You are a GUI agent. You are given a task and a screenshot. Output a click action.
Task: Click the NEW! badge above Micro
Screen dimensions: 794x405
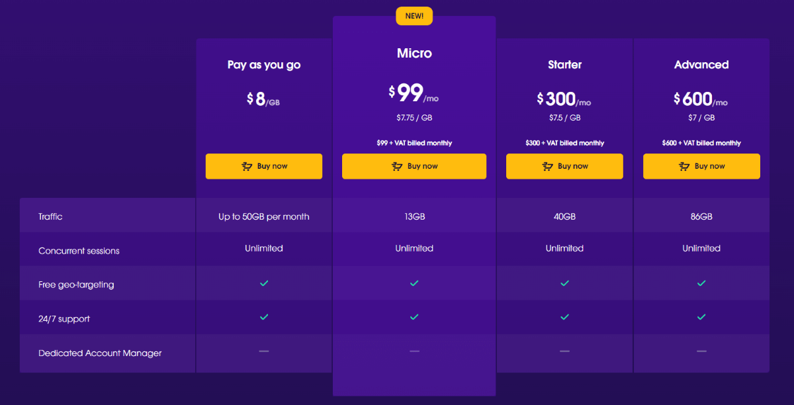[414, 16]
